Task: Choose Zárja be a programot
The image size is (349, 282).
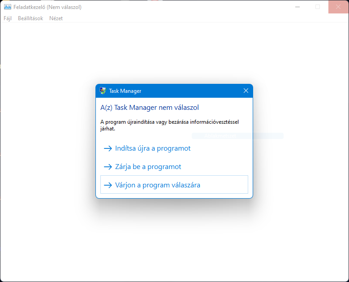Action: [x=174, y=167]
